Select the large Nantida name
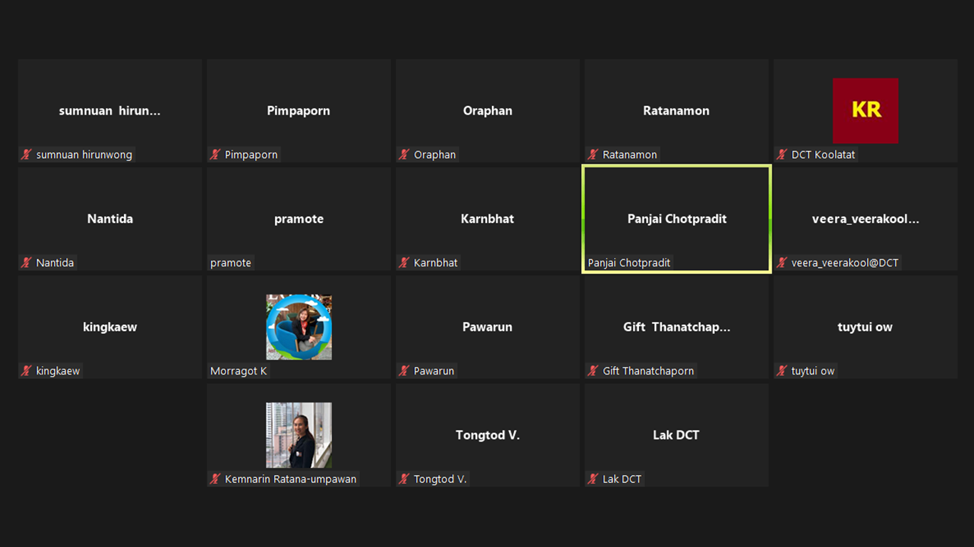The height and width of the screenshot is (547, 974). pyautogui.click(x=110, y=219)
